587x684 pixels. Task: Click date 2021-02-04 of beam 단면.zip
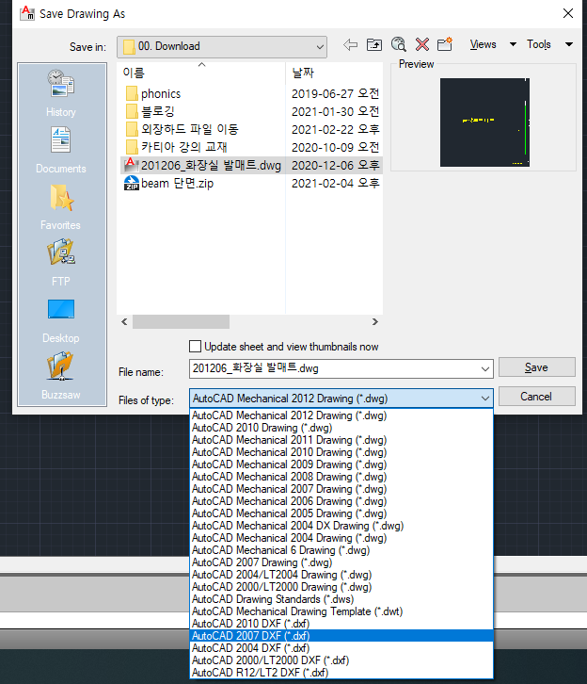[335, 183]
